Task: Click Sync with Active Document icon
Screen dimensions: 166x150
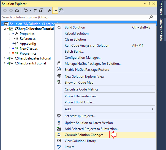Action: 35,10
